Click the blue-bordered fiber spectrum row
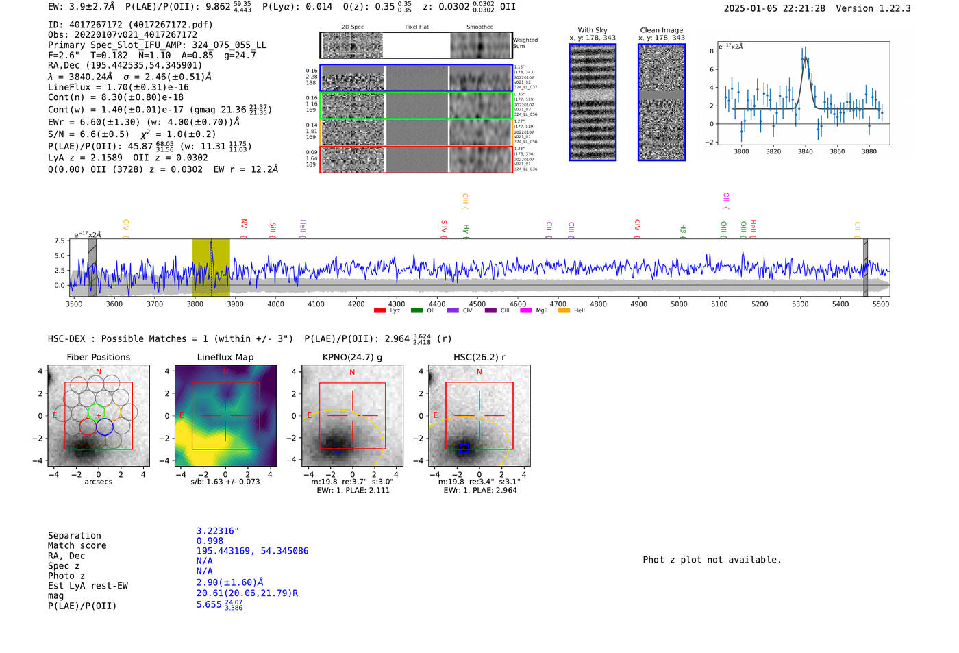Image resolution: width=959 pixels, height=653 pixels. [416, 78]
